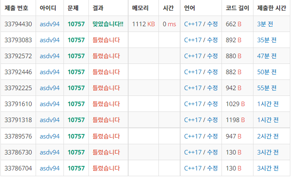Open C++17 source for submission 33791318
The height and width of the screenshot is (177, 294).
[x=193, y=120]
